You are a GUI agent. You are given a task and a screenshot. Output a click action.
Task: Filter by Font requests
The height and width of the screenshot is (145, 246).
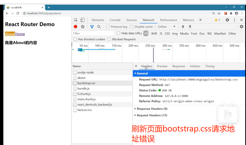pos(194,33)
